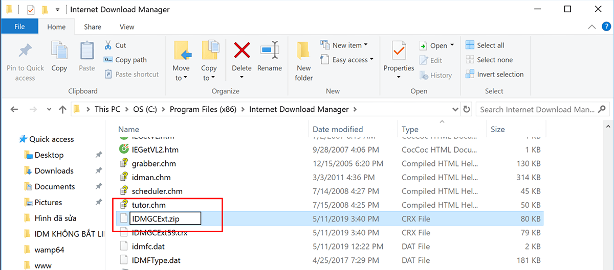The width and height of the screenshot is (614, 270).
Task: Click the Copy ribbon button
Action: 59,57
